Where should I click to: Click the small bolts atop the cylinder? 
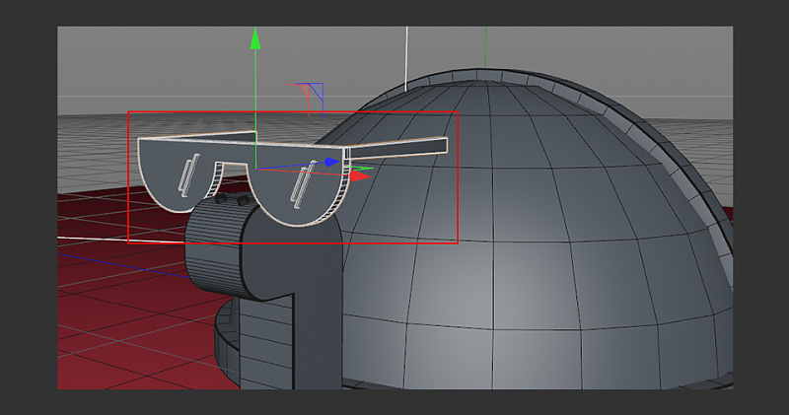233,201
